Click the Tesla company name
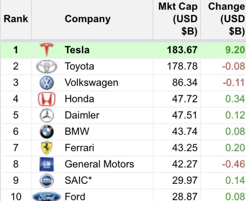Viewport: 246px width, 201px height. click(77, 50)
